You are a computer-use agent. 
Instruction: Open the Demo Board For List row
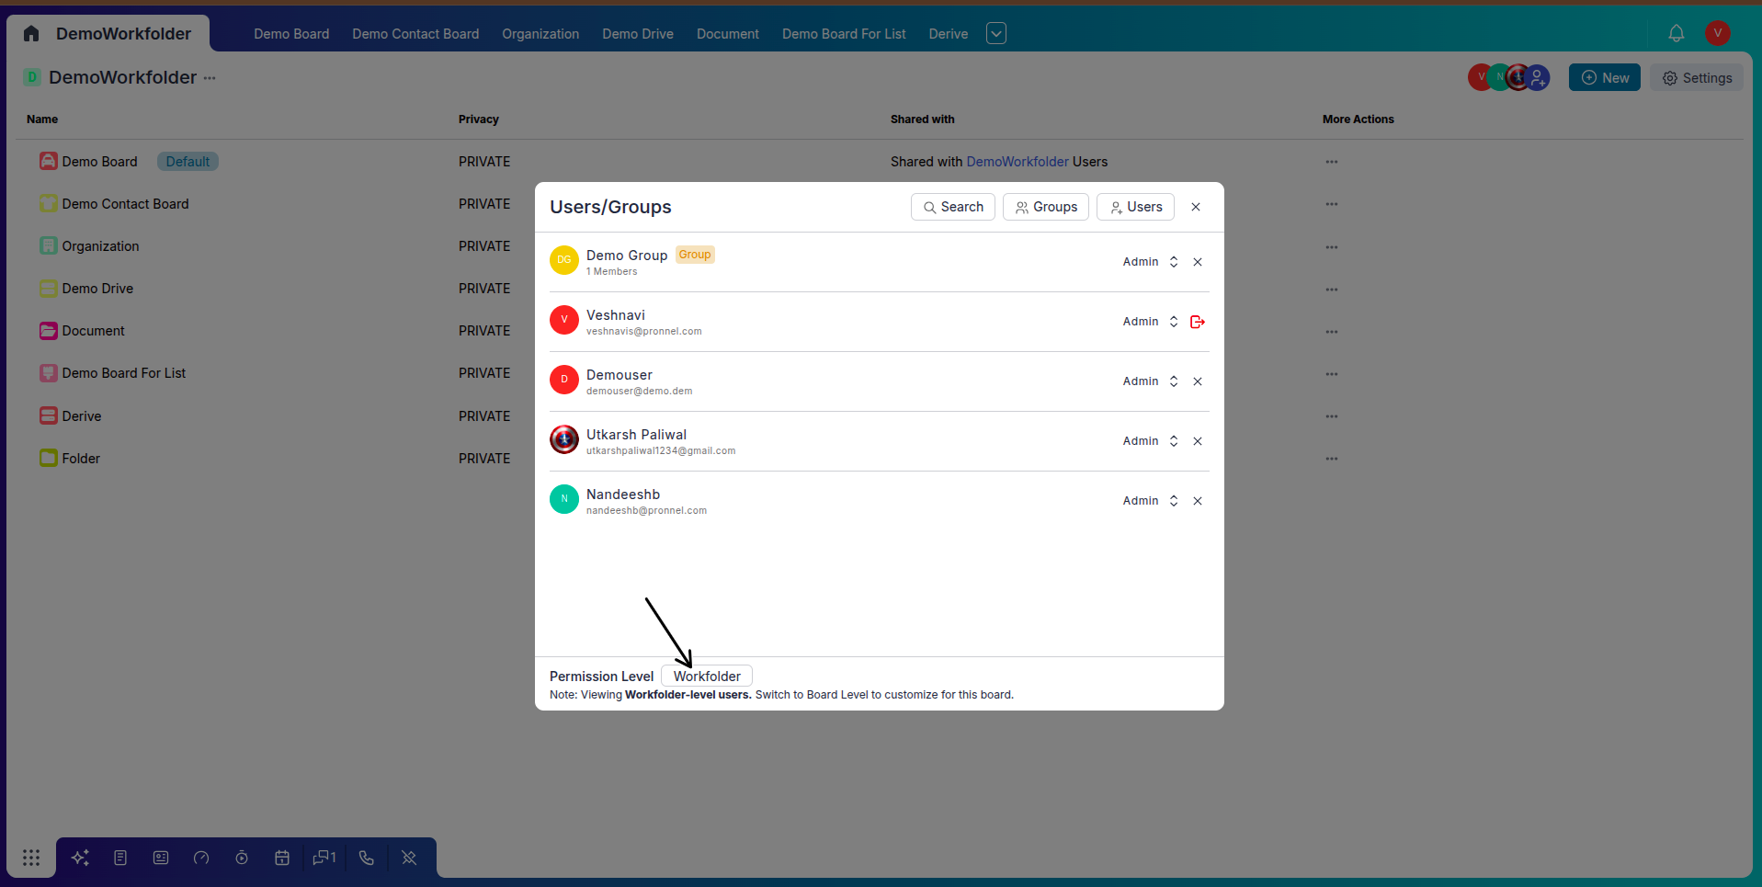[x=123, y=373]
